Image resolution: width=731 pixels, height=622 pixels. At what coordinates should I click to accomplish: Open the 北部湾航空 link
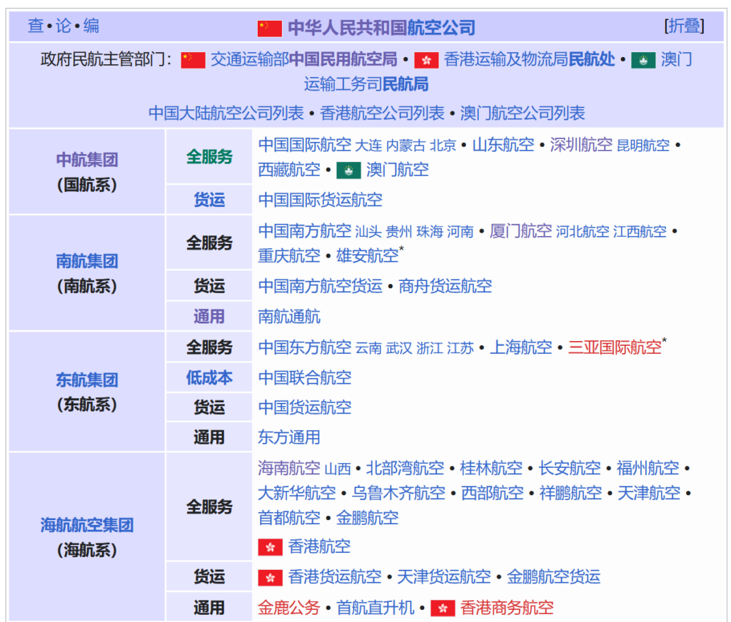405,468
